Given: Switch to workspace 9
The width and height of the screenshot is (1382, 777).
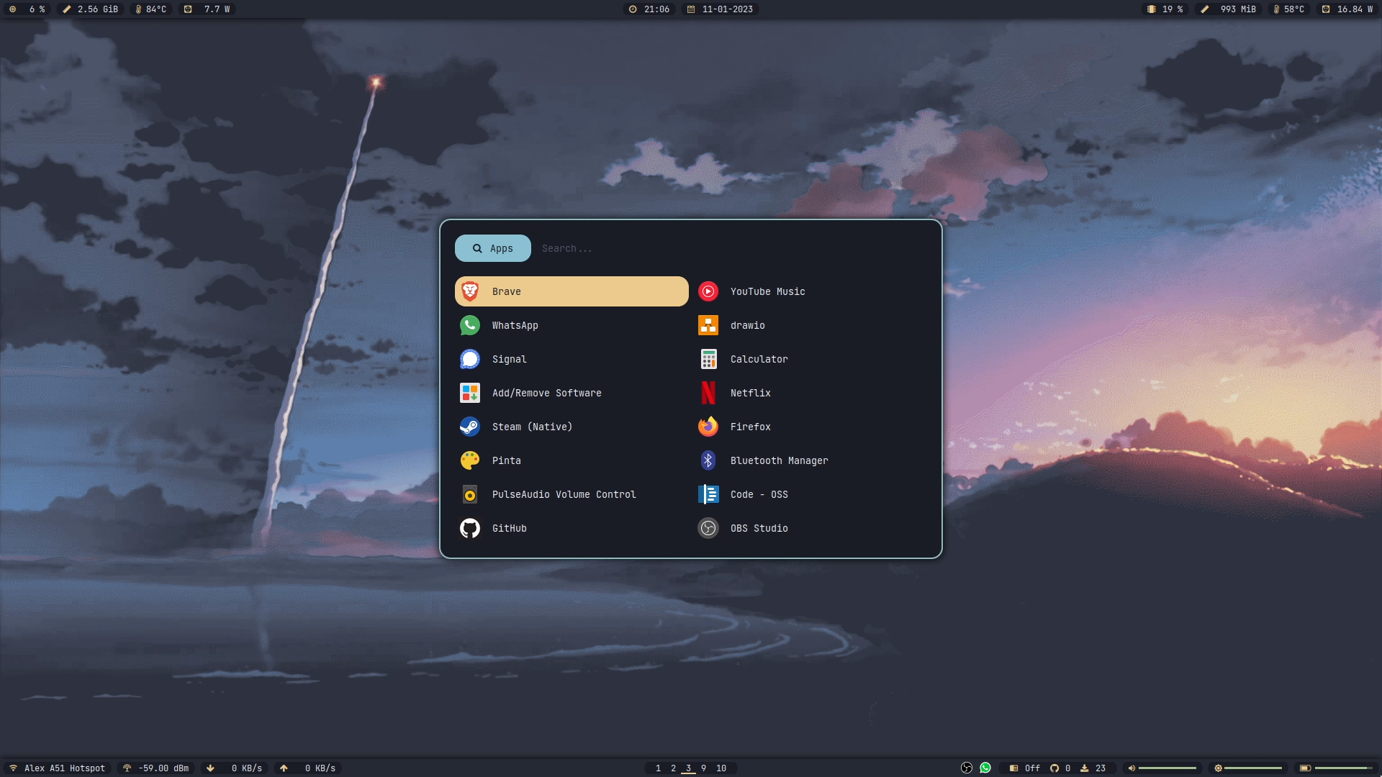Looking at the screenshot, I should tap(703, 768).
